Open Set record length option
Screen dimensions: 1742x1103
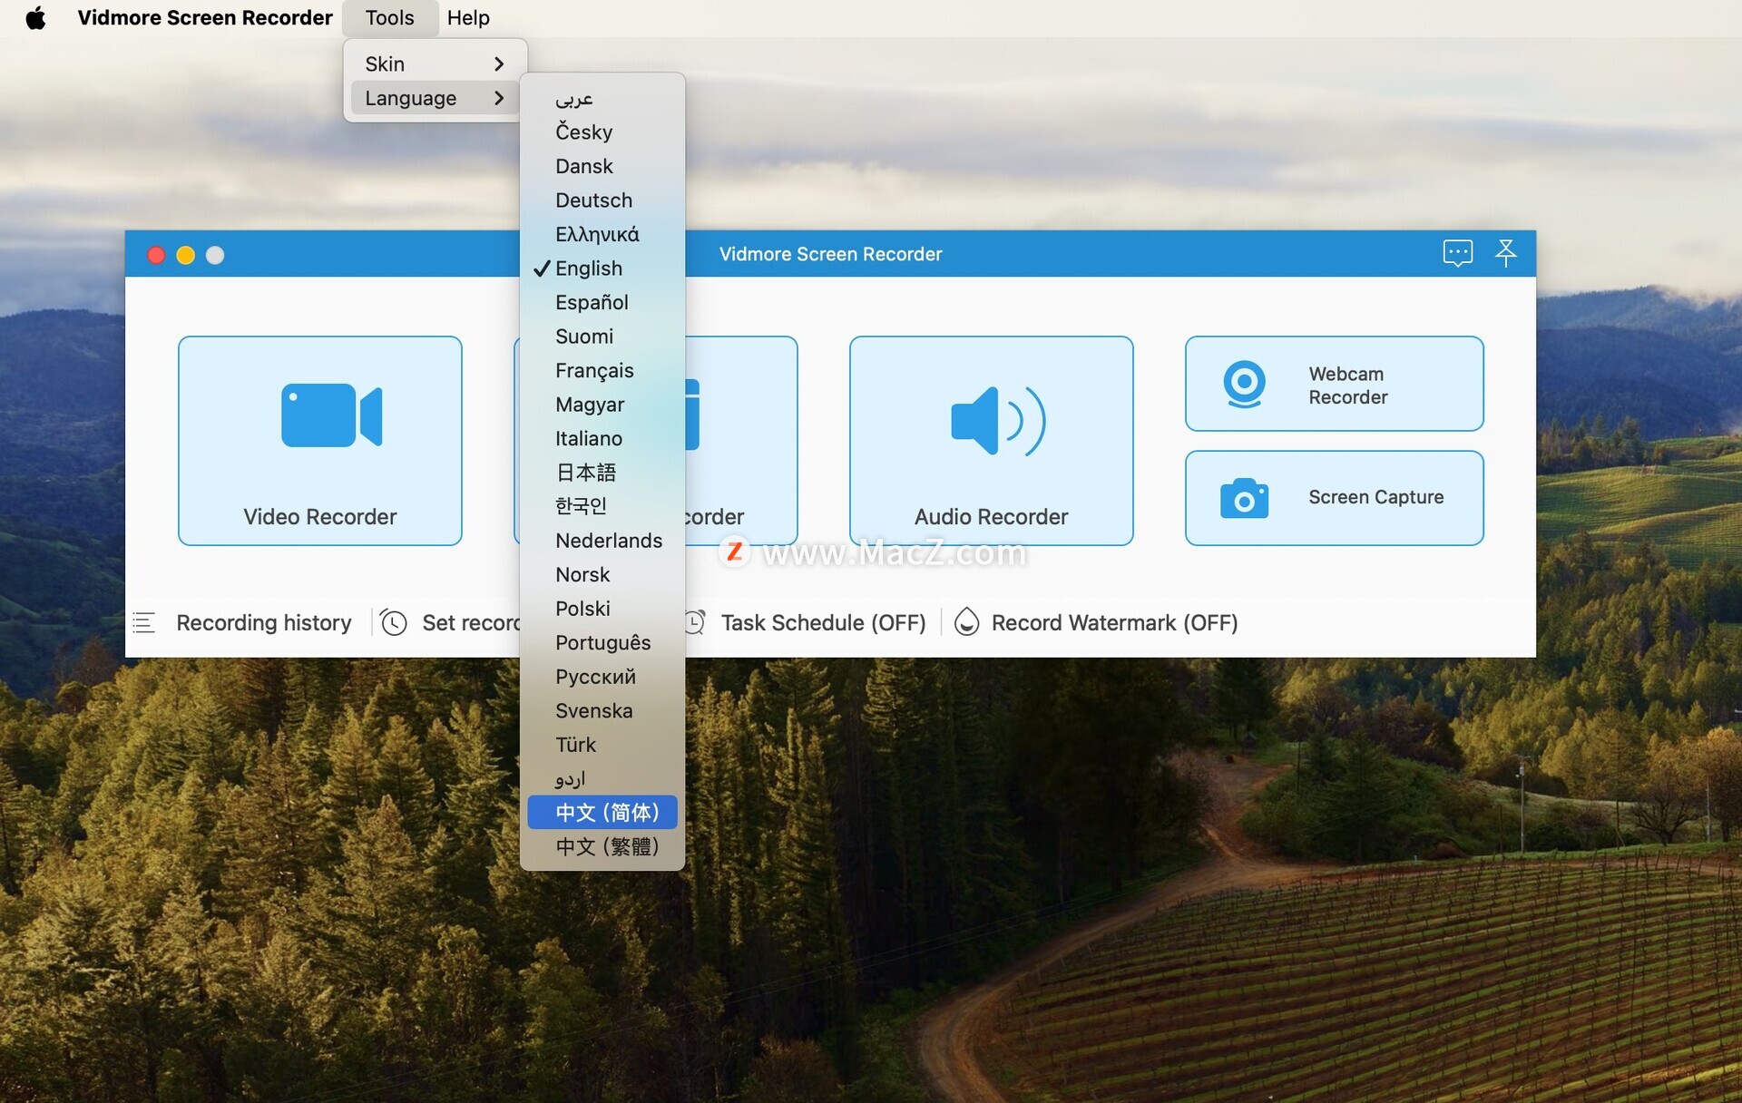click(x=471, y=622)
